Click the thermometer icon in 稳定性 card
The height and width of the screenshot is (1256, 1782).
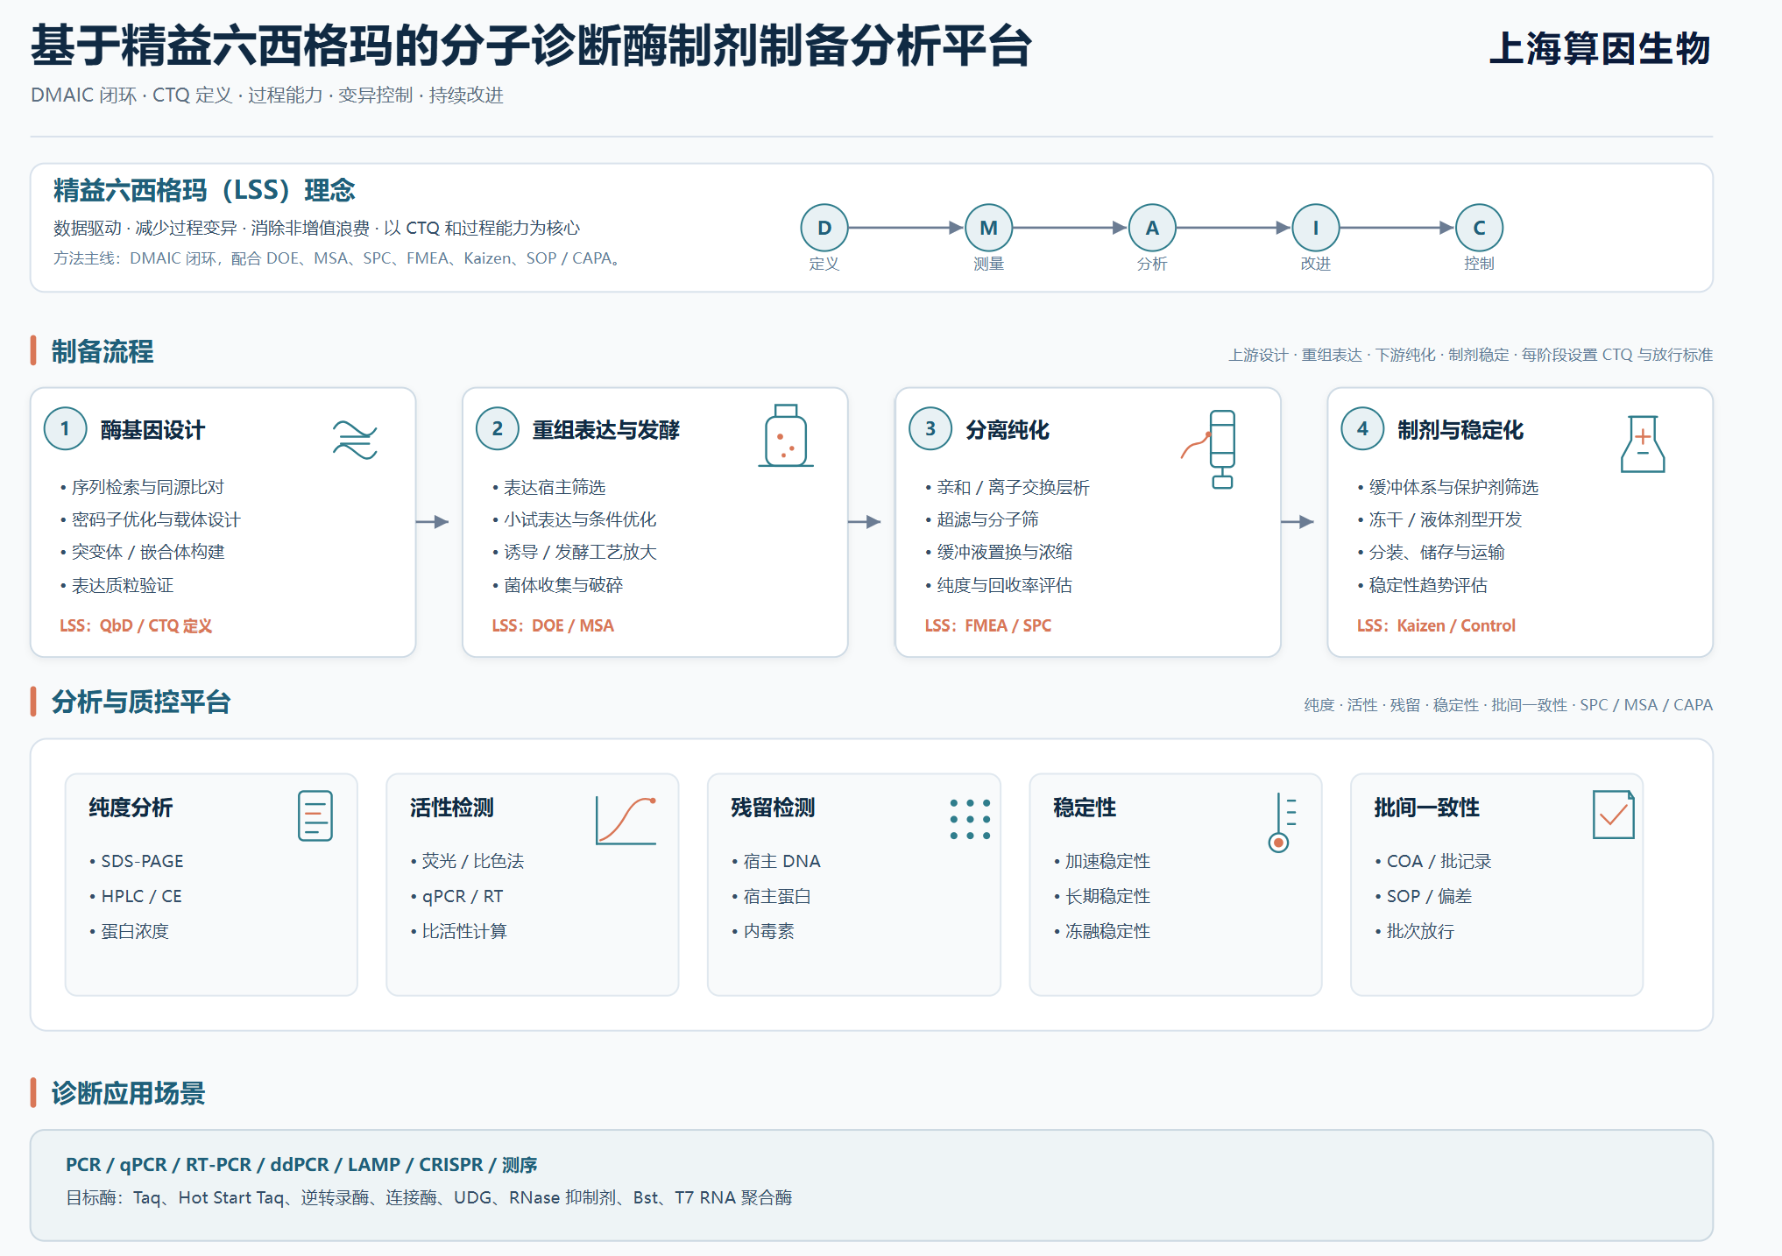pyautogui.click(x=1283, y=822)
